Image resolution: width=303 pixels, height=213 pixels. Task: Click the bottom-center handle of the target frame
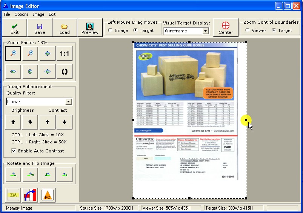click(189, 198)
